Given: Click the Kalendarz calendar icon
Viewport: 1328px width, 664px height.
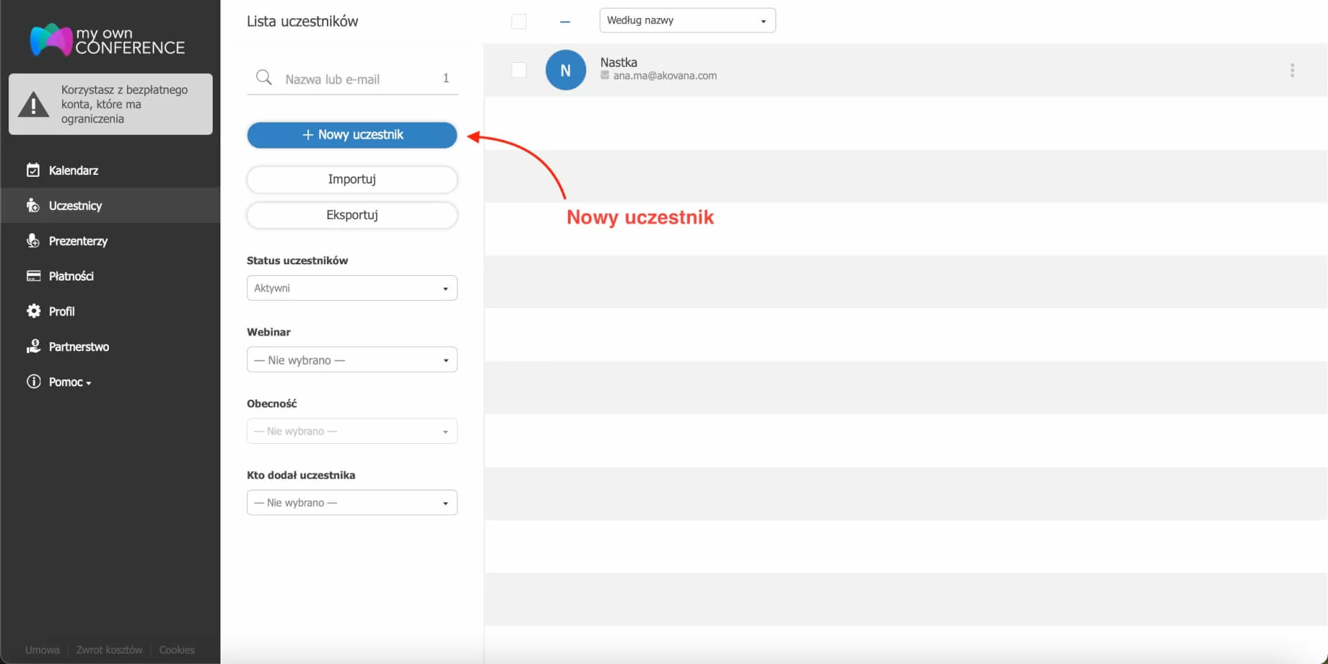Looking at the screenshot, I should 33,170.
